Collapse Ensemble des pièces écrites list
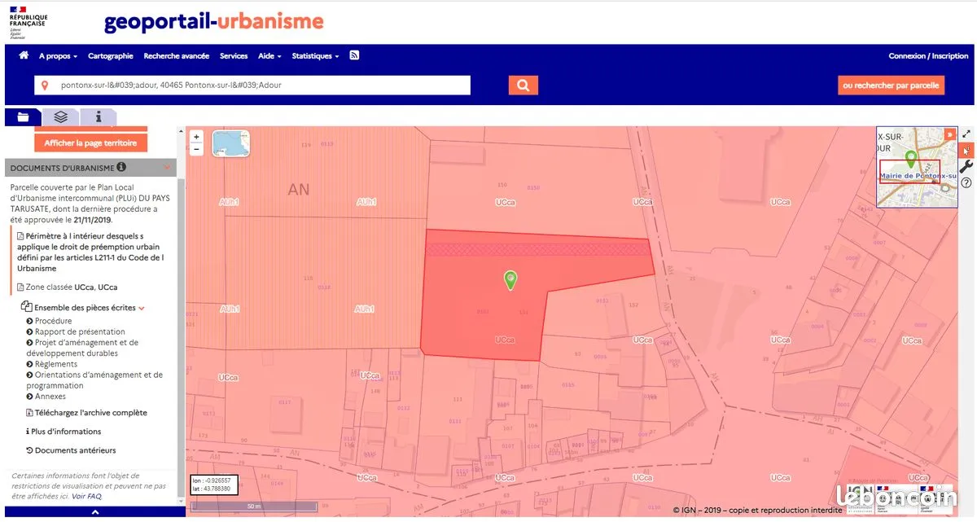Viewport: 977px width, 522px height. [142, 309]
